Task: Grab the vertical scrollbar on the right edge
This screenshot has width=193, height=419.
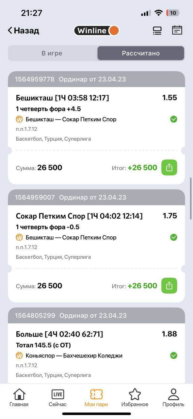Action: (191, 199)
